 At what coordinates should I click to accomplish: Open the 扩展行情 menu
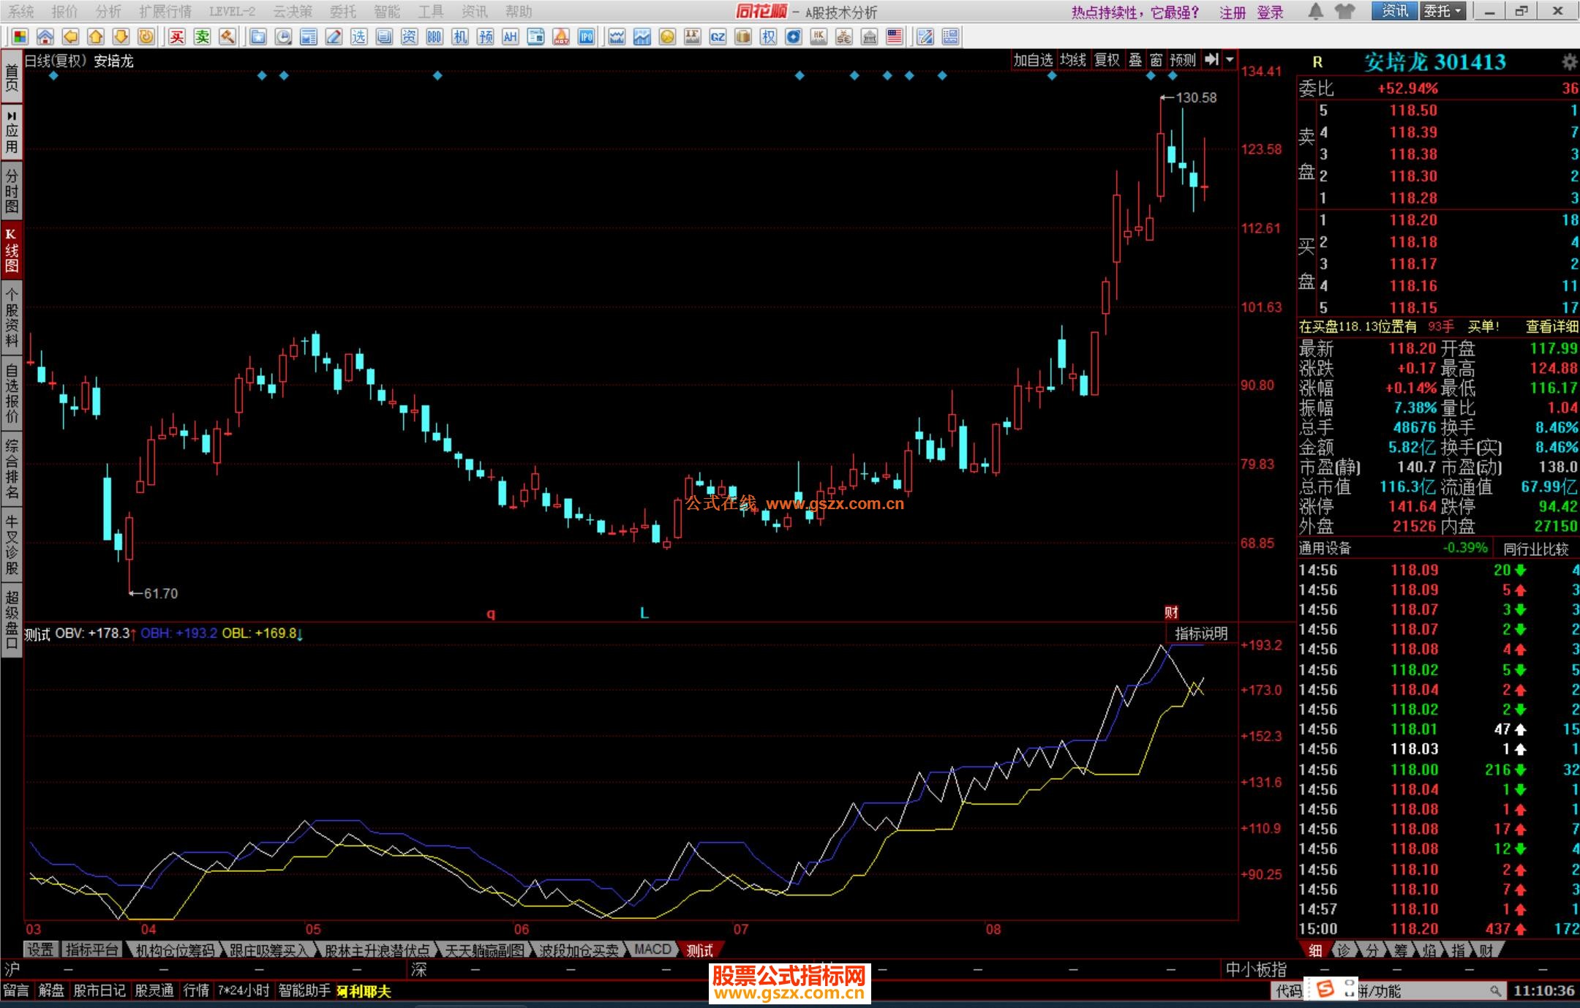point(165,11)
